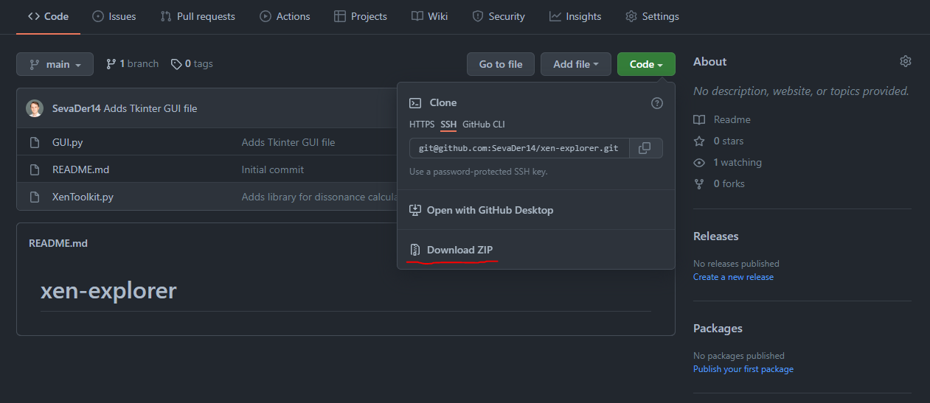Expand the main branch dropdown
Image resolution: width=930 pixels, height=403 pixels.
[55, 64]
